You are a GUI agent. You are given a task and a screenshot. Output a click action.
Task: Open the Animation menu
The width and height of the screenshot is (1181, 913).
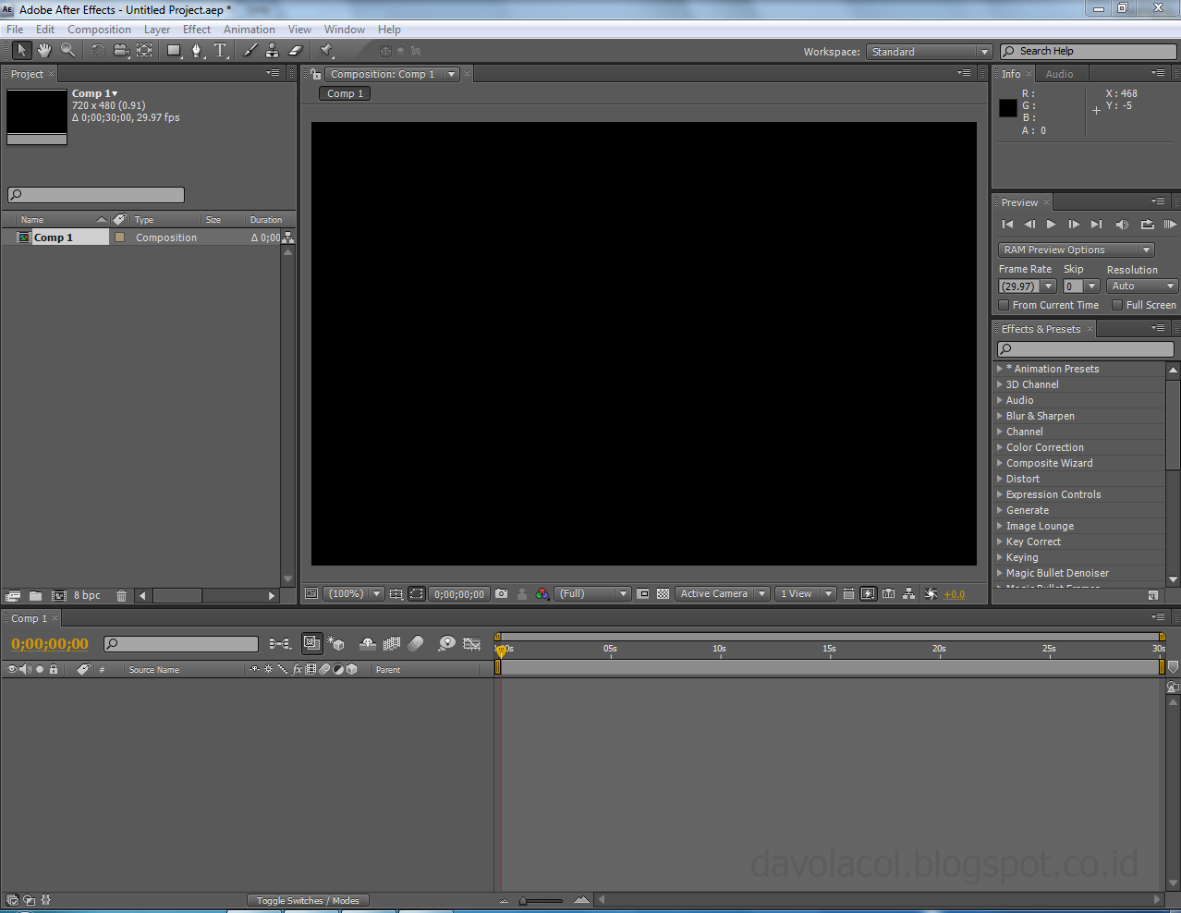(250, 30)
